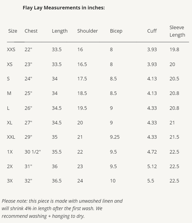Select the Shoulder column header
The height and width of the screenshot is (223, 192).
point(87,31)
